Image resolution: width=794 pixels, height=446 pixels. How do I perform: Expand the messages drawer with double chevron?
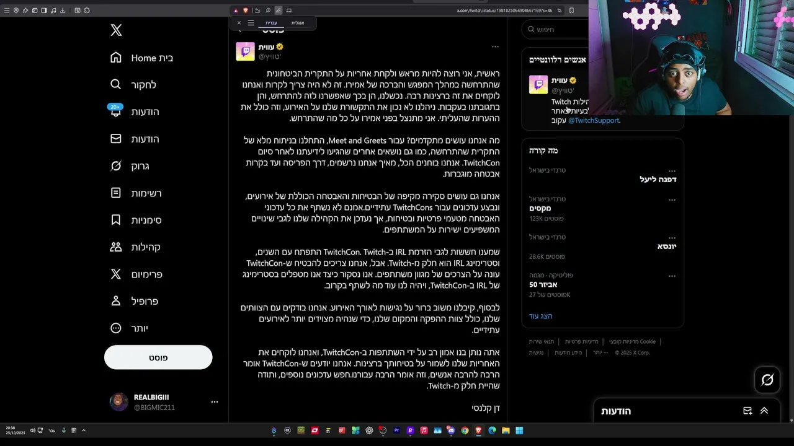coord(764,411)
